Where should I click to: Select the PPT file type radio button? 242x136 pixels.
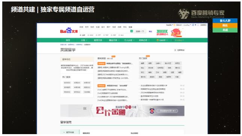click(96, 35)
